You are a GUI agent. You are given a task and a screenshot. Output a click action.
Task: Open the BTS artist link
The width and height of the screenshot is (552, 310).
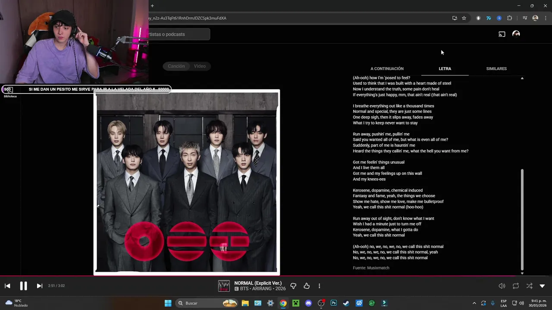[244, 288]
